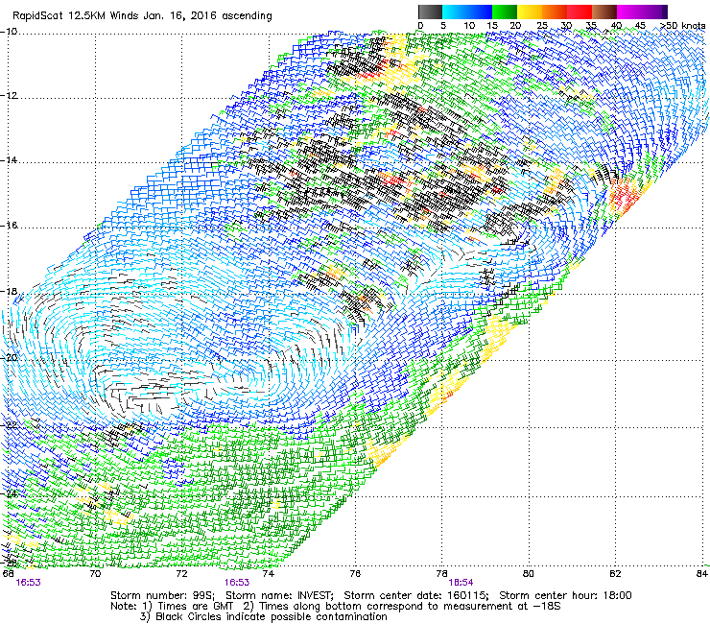Click the '78' longitude axis label
Screen dimensions: 710x624
[442, 574]
